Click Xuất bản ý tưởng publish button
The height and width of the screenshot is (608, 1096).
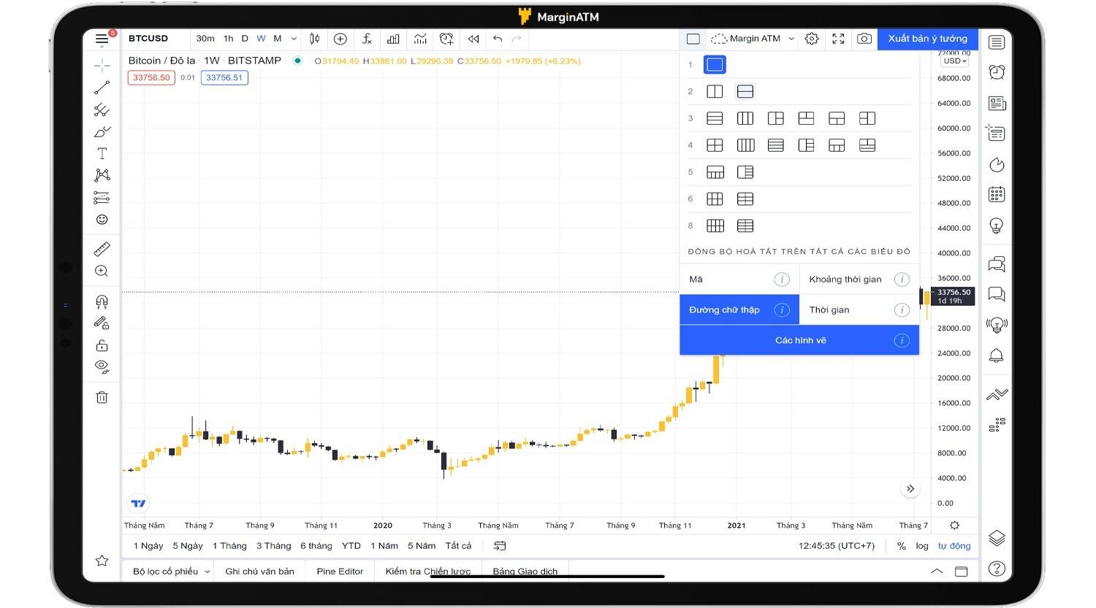[928, 39]
